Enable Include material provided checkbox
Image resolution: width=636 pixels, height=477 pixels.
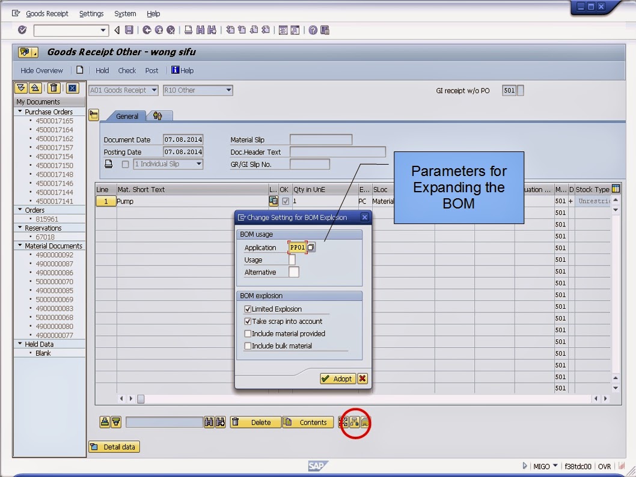[x=249, y=333]
